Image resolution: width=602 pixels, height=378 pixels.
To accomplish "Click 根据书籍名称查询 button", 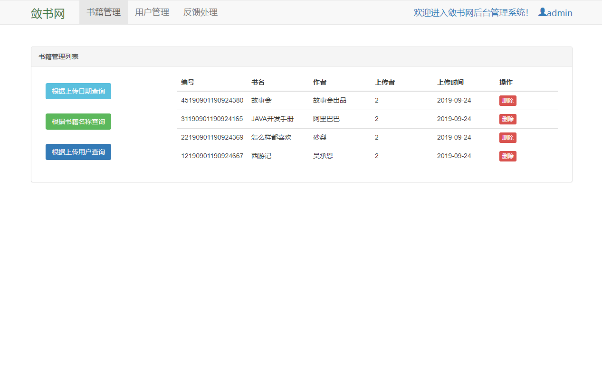I will pos(78,121).
